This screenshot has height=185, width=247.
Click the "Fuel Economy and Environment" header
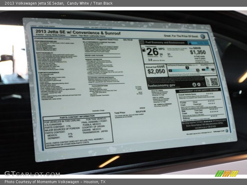coord(165,43)
